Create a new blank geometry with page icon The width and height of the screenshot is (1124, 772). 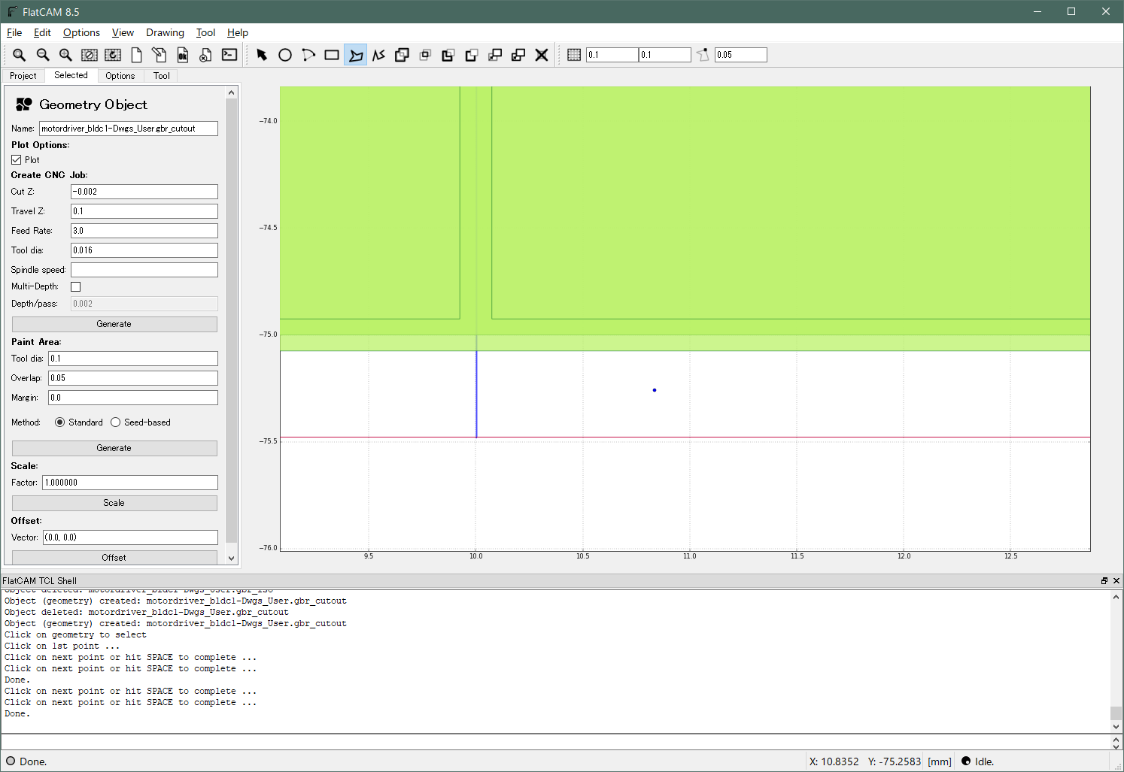136,55
